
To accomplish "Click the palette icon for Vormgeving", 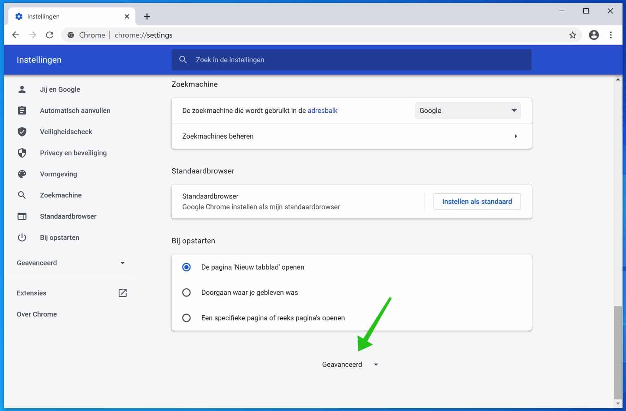I will point(22,174).
